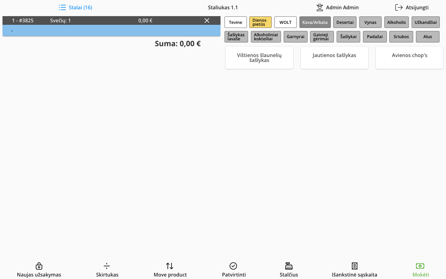Select the Šašlykas lavaše category
Screen dimensions: 446x279
coord(236,37)
